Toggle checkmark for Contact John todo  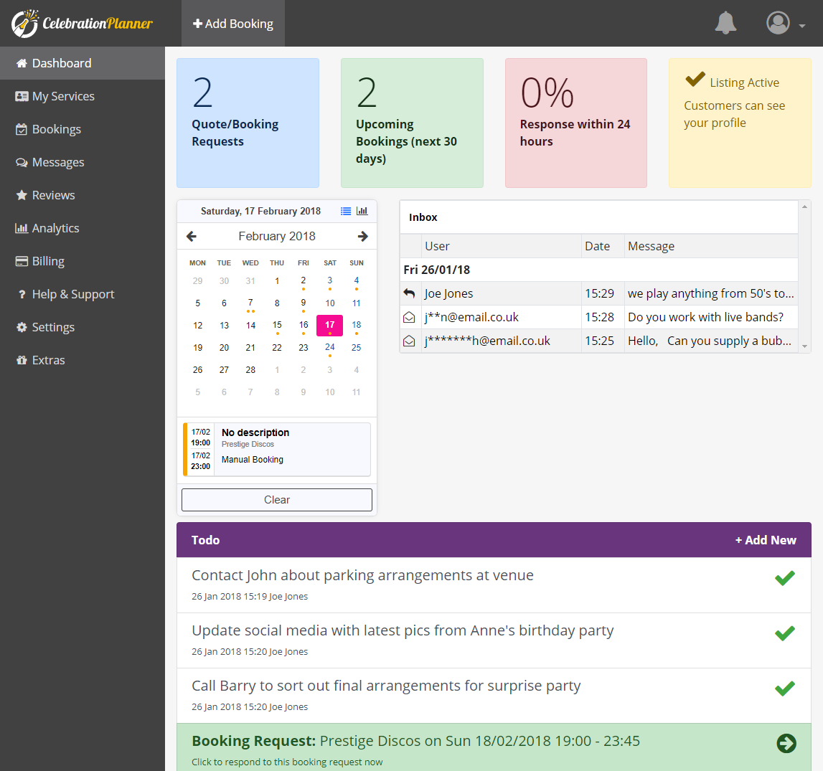tap(785, 578)
